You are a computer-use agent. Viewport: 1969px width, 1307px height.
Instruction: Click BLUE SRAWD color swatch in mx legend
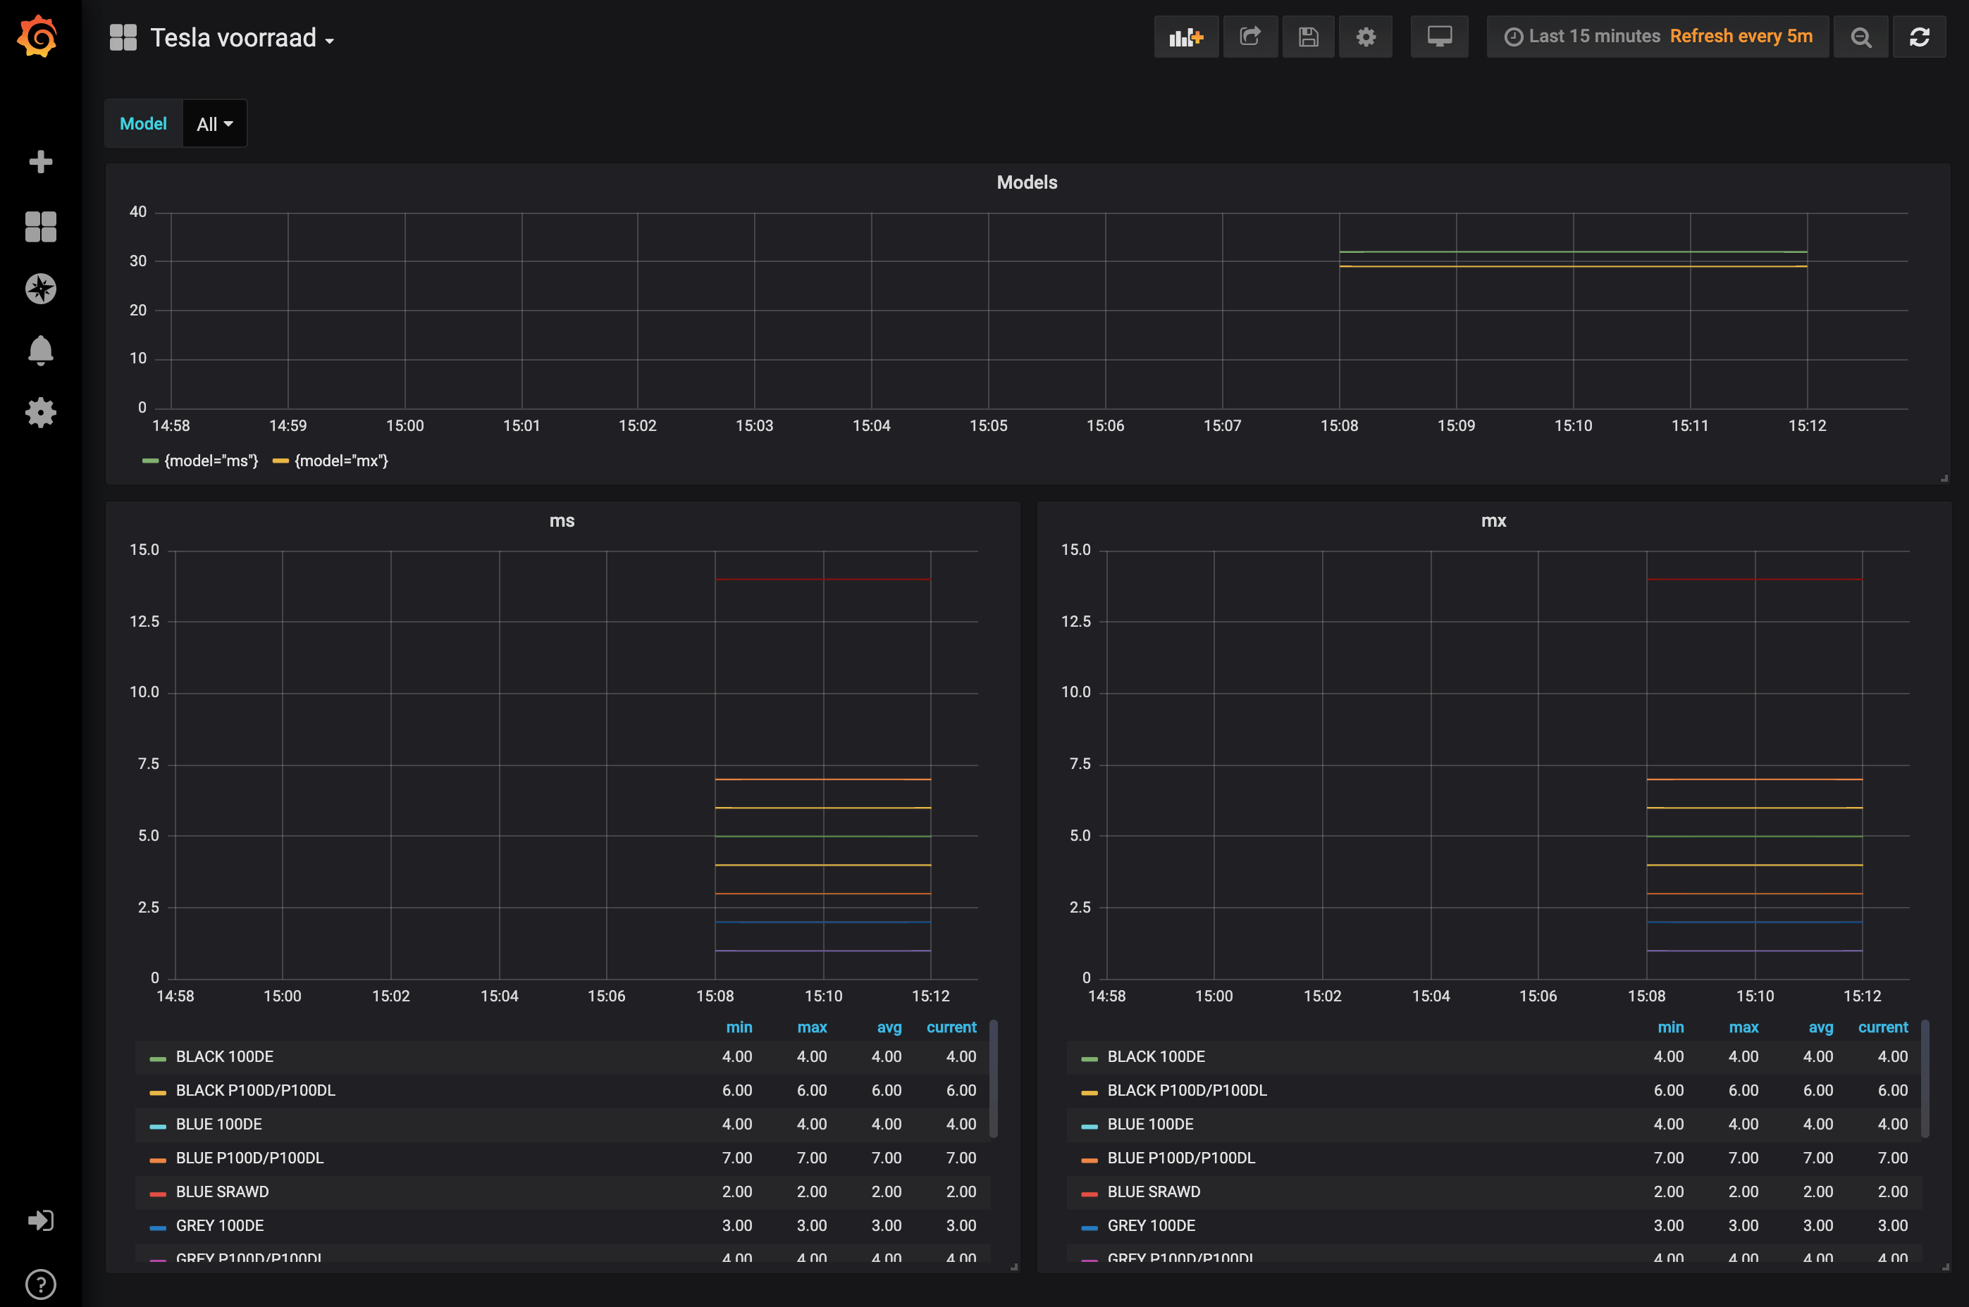pyautogui.click(x=1088, y=1193)
